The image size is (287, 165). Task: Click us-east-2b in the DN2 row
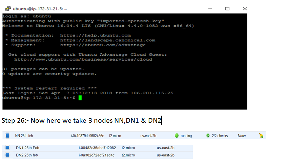[165, 155]
